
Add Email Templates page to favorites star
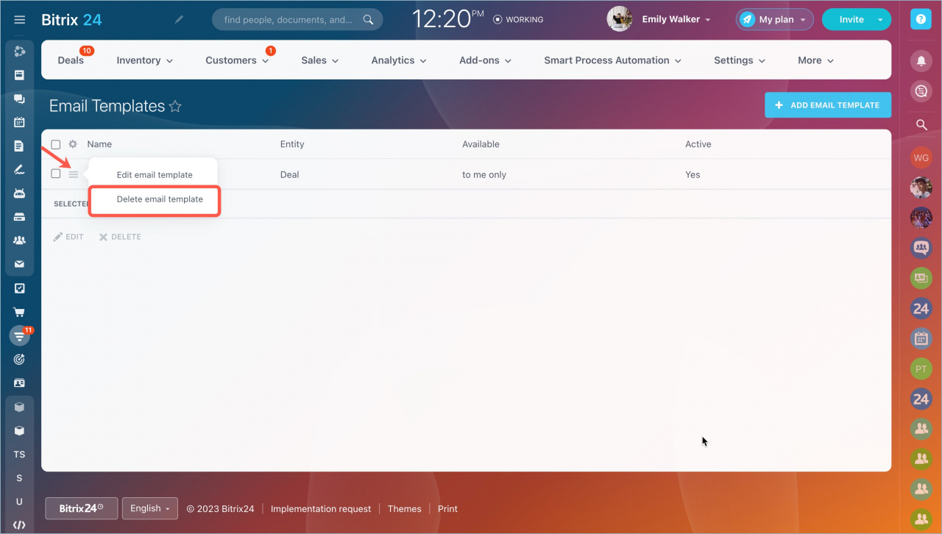[175, 107]
